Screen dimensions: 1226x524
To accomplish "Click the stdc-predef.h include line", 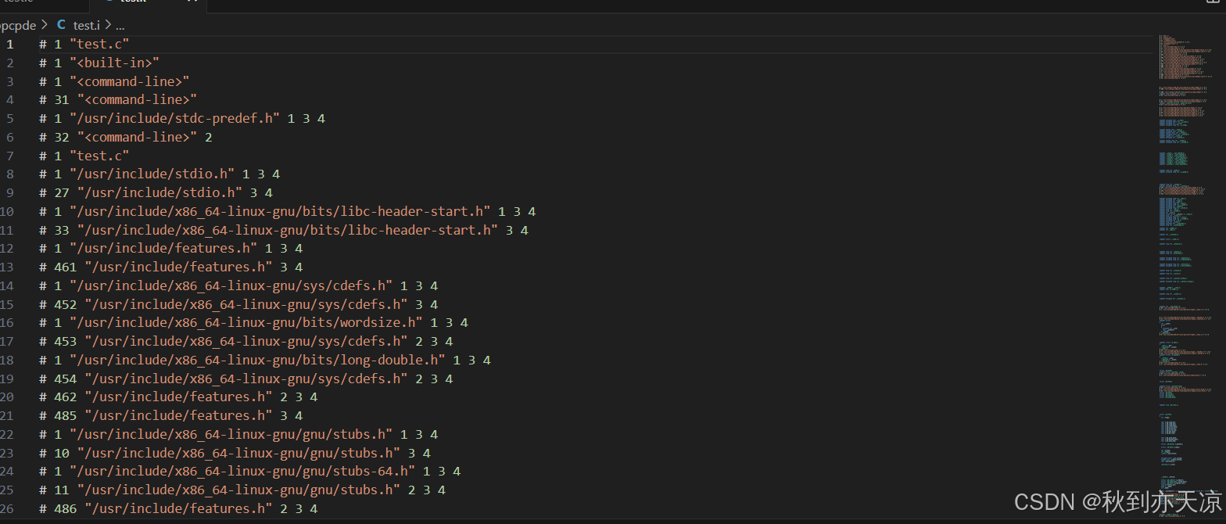I will pyautogui.click(x=182, y=118).
